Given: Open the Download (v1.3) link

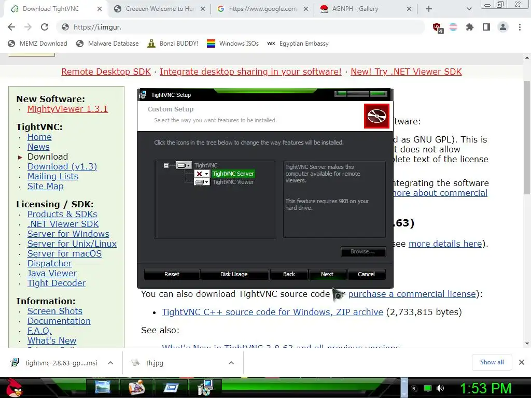Looking at the screenshot, I should [x=62, y=166].
